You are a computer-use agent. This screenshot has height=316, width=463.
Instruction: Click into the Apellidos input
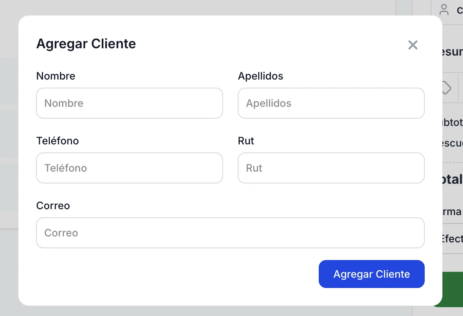click(331, 103)
